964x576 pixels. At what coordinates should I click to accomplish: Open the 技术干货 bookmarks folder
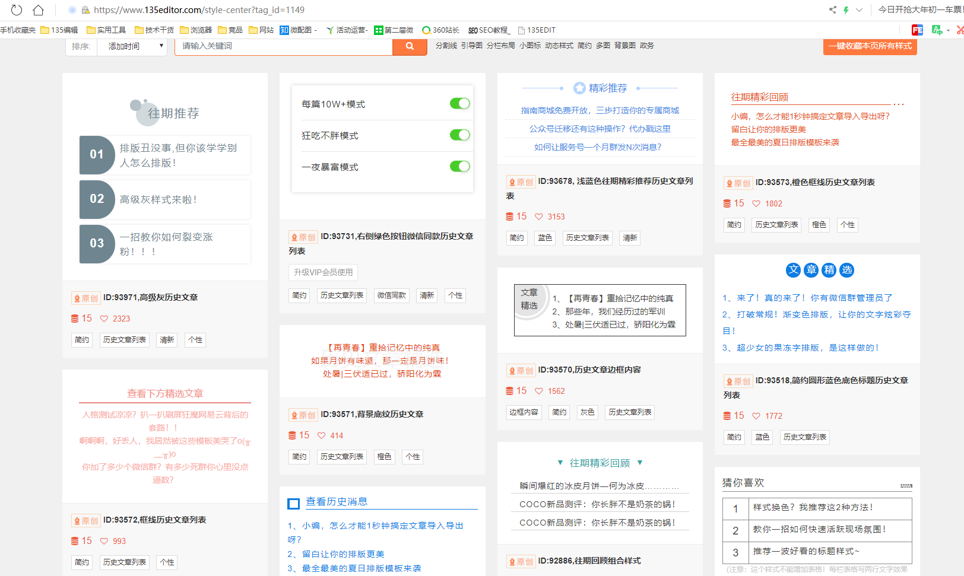click(154, 30)
